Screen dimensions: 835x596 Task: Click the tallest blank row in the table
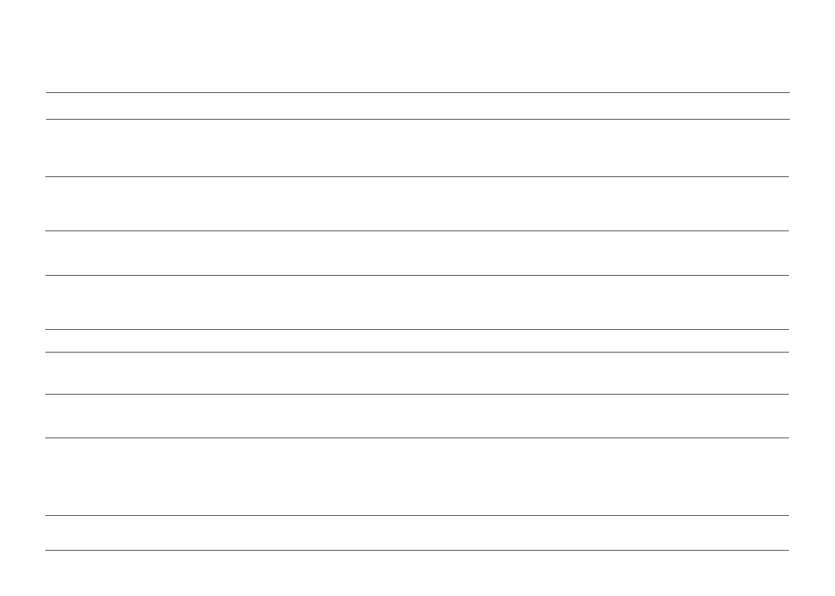coord(417,476)
